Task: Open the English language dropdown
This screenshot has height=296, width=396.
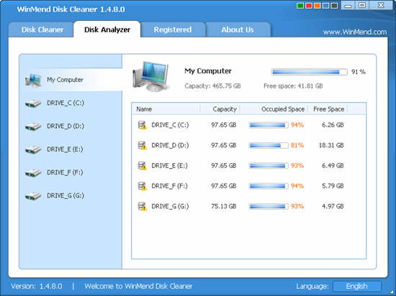Action: (x=356, y=286)
